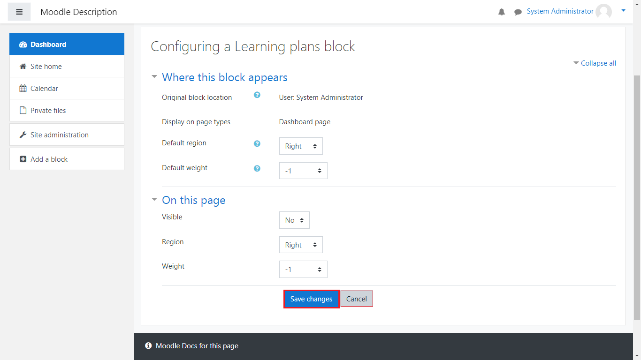Go to Site home in sidebar
This screenshot has height=360, width=641.
46,67
